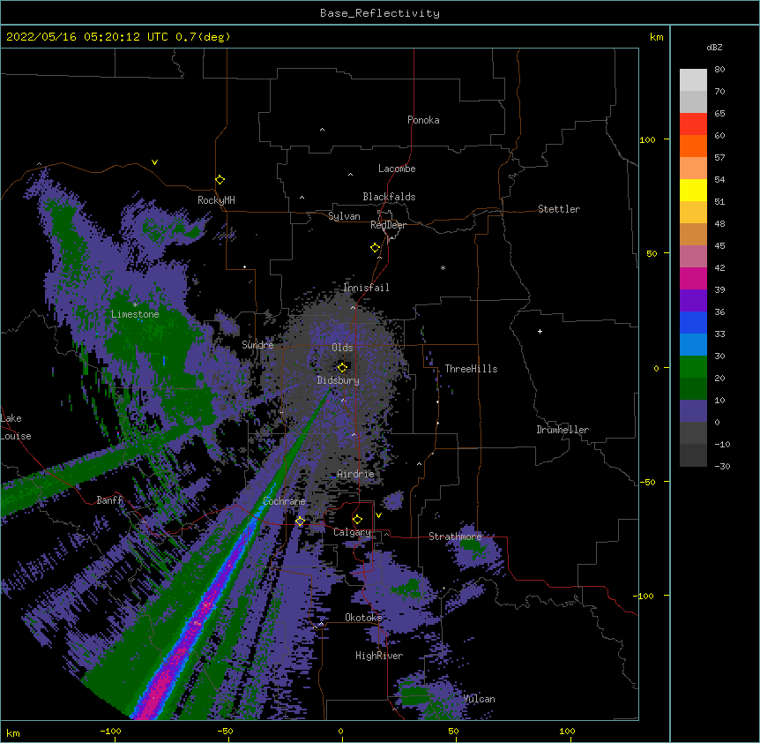760x743 pixels.
Task: Click the Cochrane town label
Action: [x=284, y=501]
